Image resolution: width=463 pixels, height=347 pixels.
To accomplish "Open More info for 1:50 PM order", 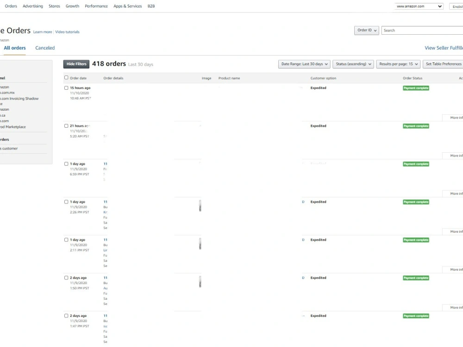I will tap(453, 308).
